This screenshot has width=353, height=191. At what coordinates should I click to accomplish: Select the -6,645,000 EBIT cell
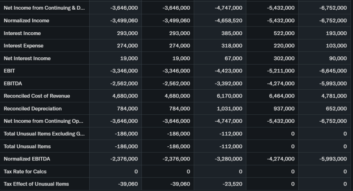pyautogui.click(x=334, y=71)
